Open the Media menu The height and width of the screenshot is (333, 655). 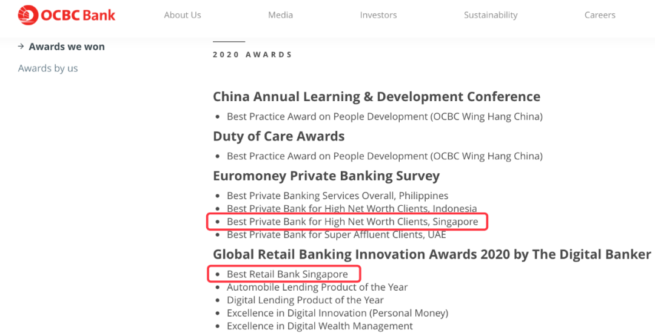click(280, 15)
